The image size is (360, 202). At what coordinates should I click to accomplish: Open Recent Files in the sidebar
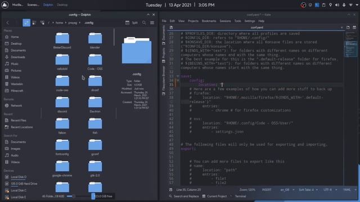click(x=19, y=120)
